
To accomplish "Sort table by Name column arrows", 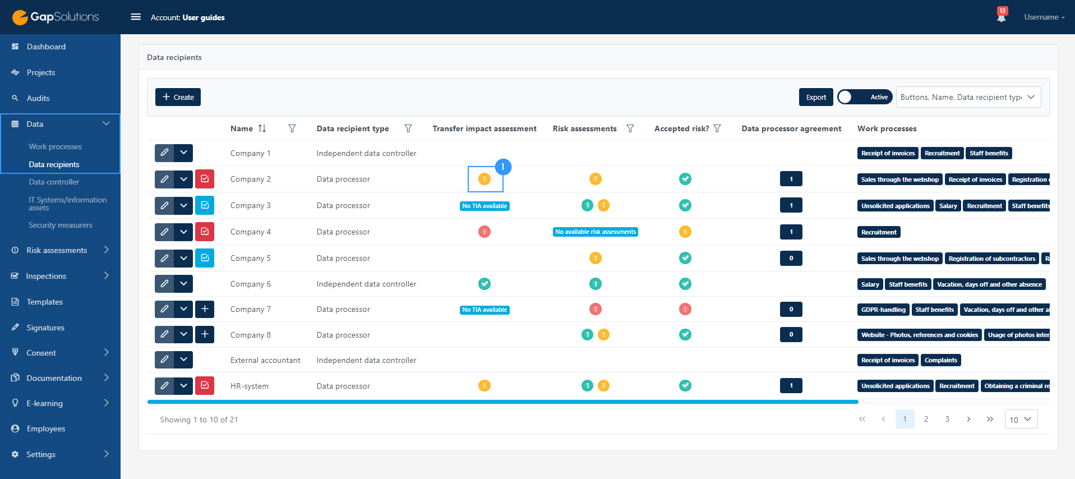I will [x=262, y=128].
